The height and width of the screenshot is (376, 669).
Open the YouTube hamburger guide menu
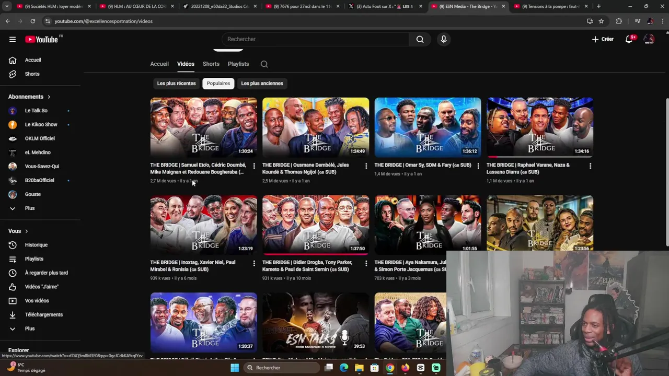[x=13, y=39]
